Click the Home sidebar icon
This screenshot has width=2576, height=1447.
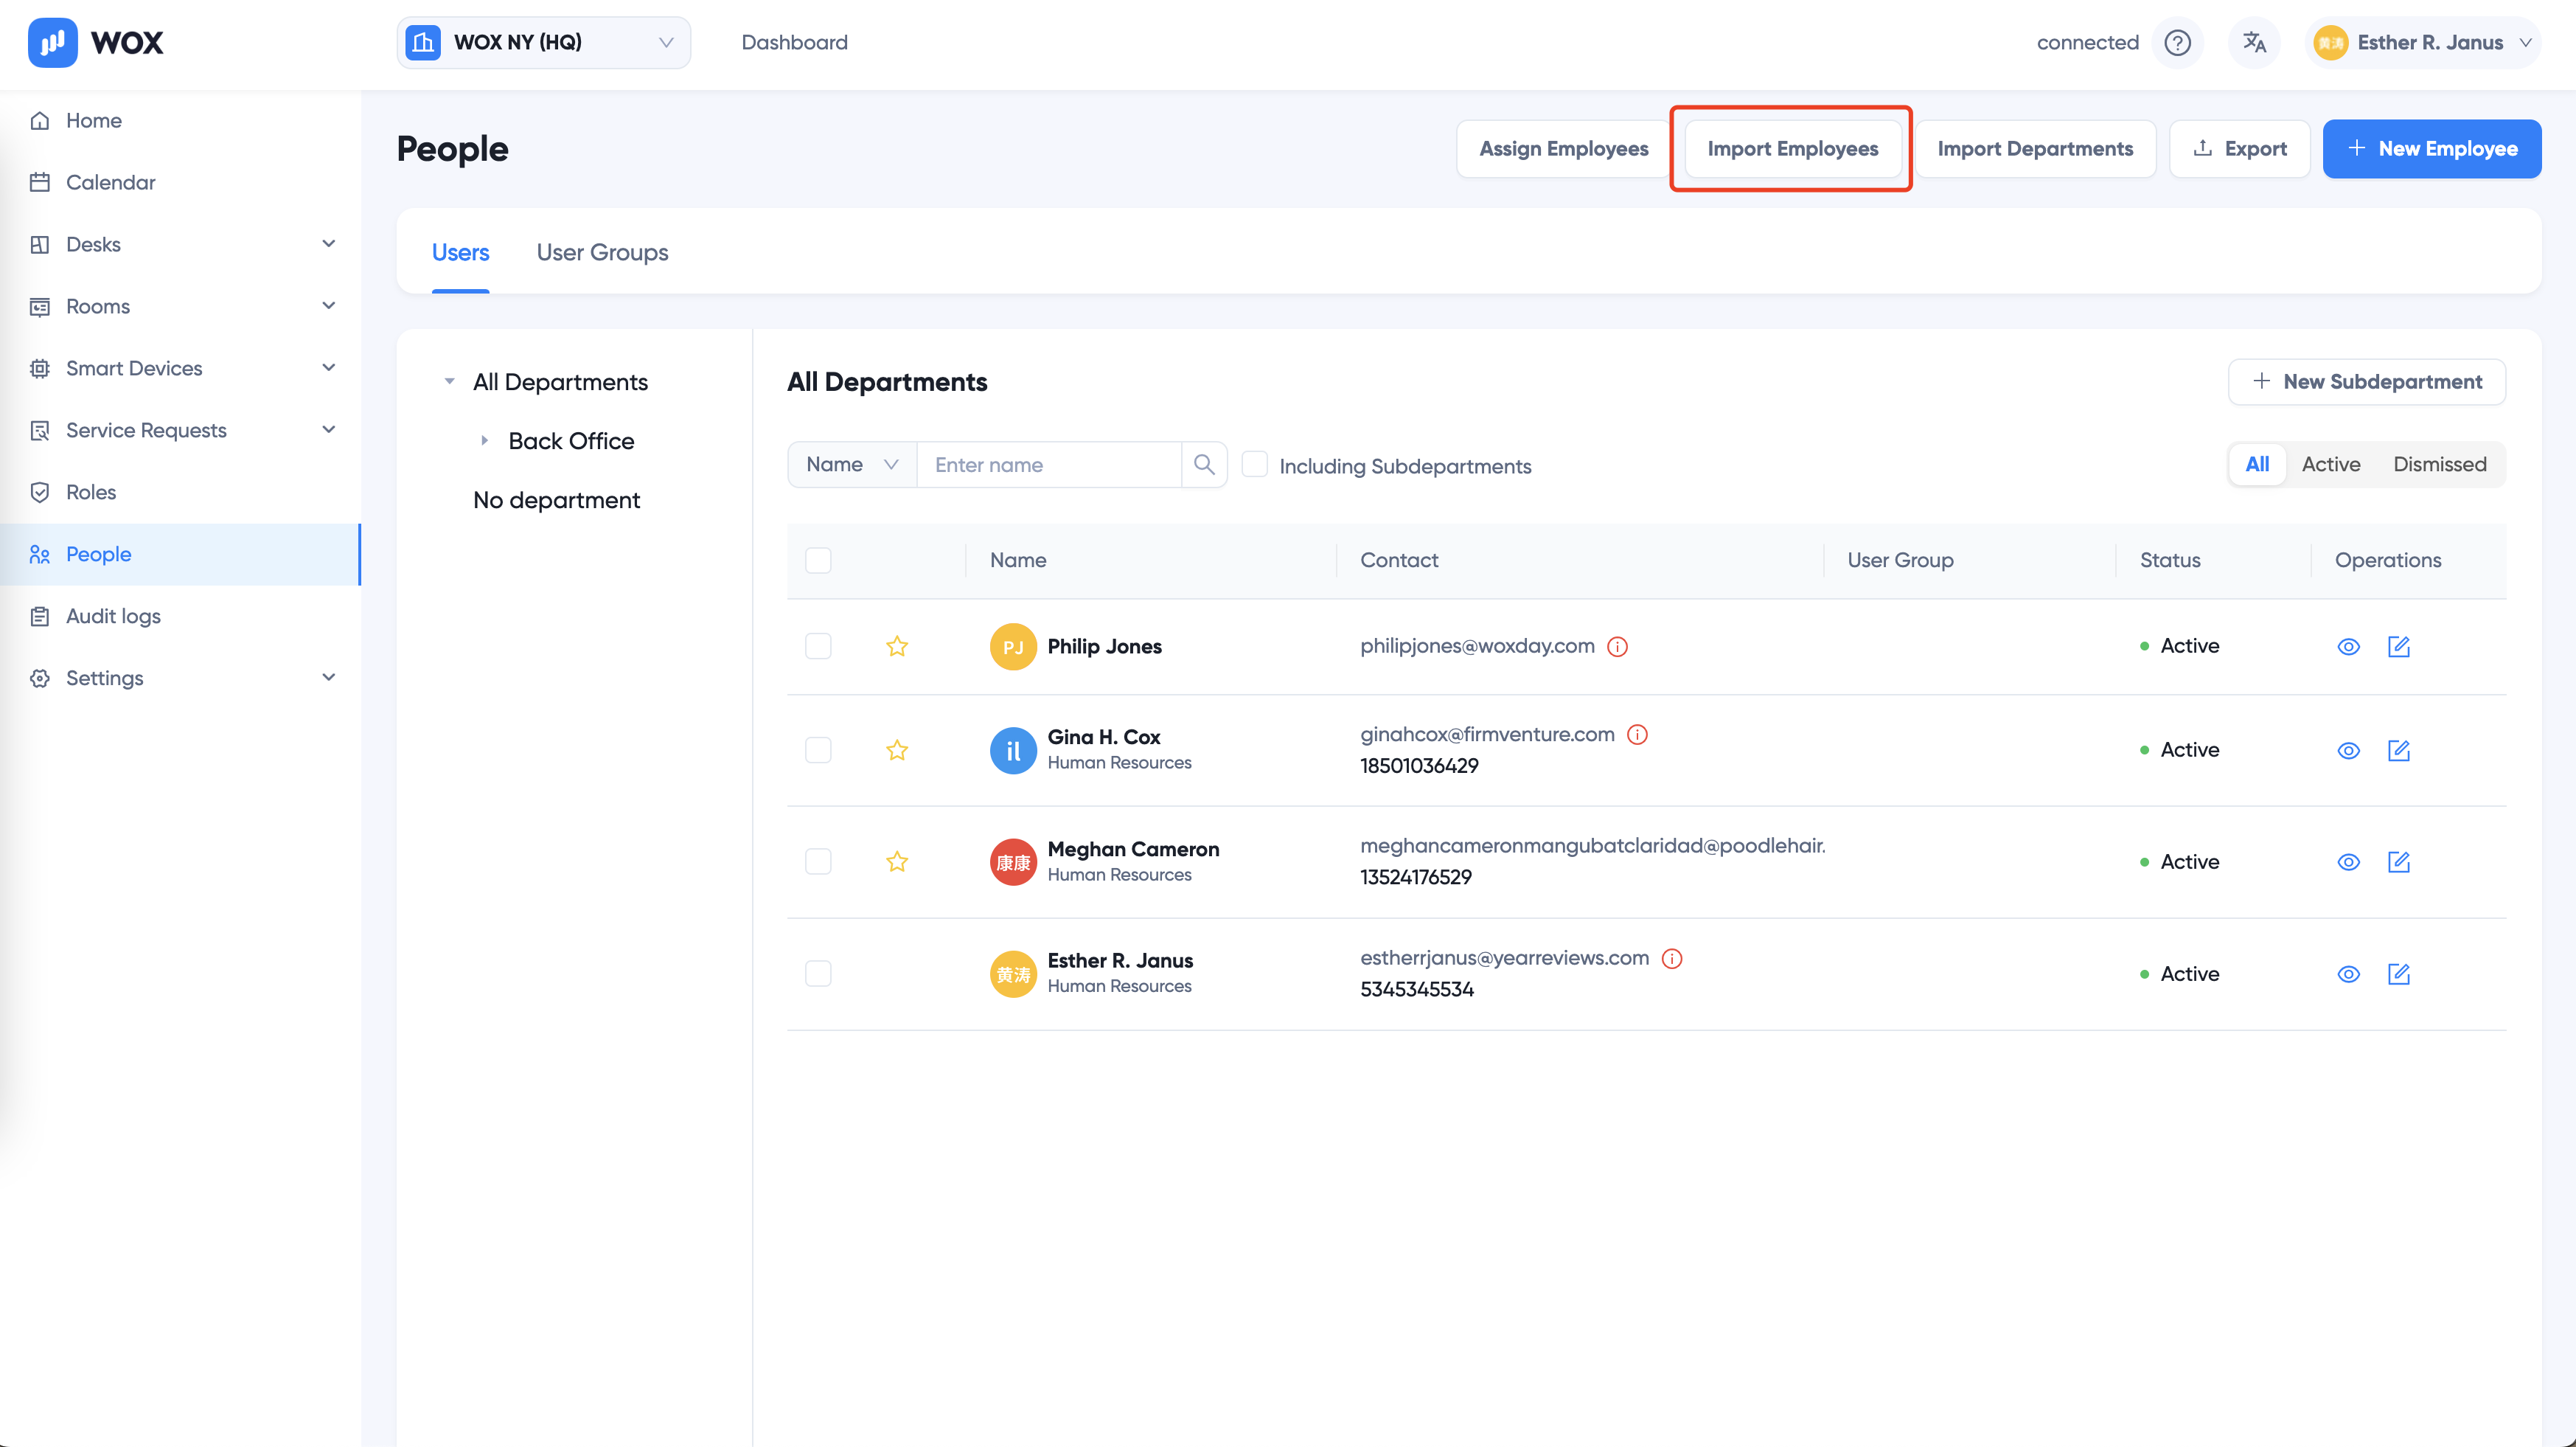point(40,120)
